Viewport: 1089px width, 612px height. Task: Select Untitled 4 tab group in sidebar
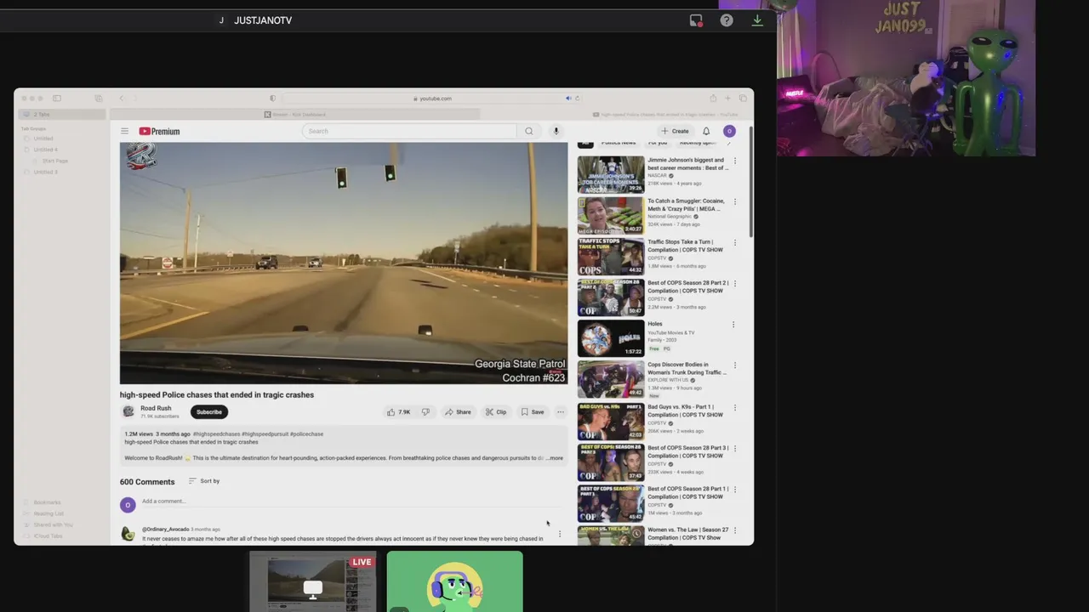coord(45,150)
